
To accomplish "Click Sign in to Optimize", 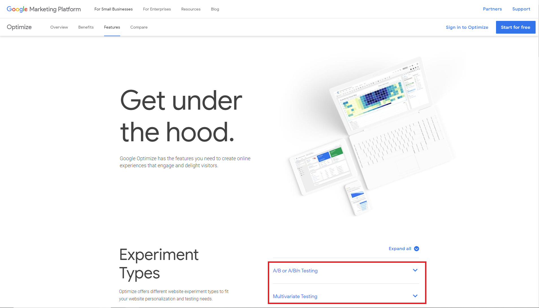I will (467, 27).
